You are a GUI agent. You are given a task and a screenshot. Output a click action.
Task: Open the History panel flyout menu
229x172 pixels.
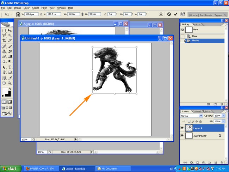226,25
